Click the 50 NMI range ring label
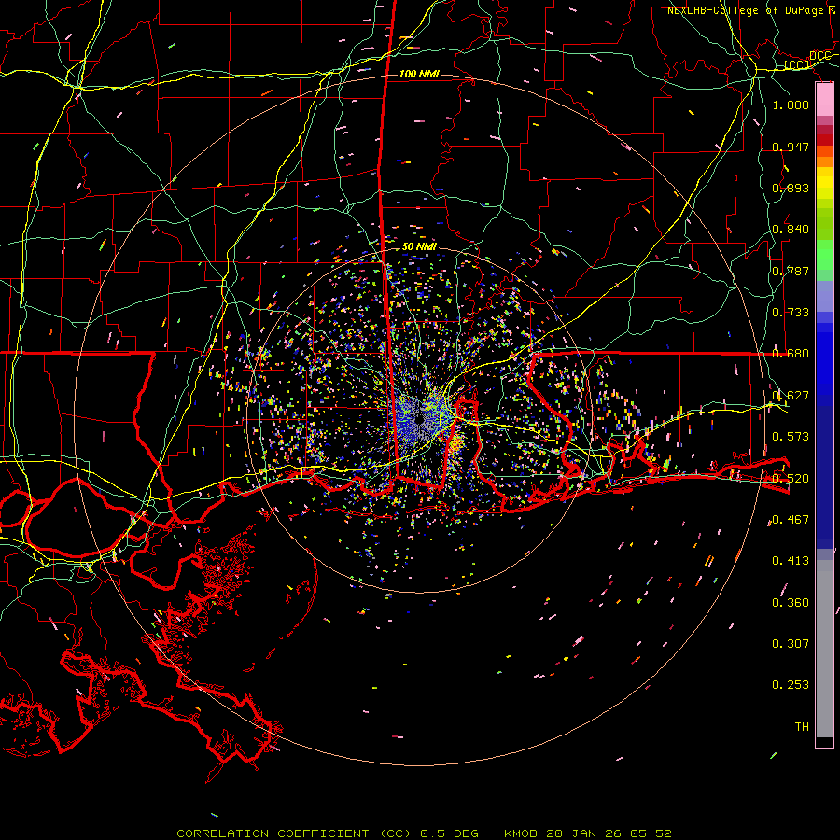The height and width of the screenshot is (840, 840). pos(419,246)
